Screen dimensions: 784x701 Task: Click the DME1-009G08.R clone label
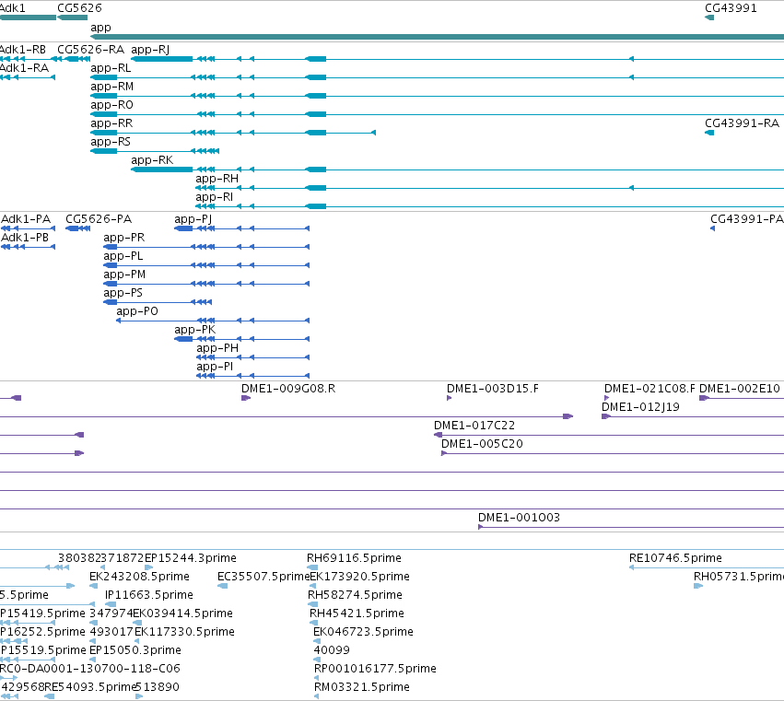(288, 389)
